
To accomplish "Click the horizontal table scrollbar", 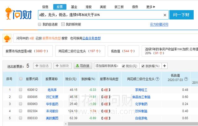I will point(133,124).
